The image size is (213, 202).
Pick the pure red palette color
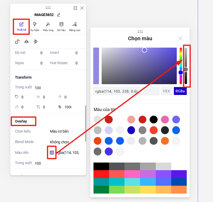(101, 174)
